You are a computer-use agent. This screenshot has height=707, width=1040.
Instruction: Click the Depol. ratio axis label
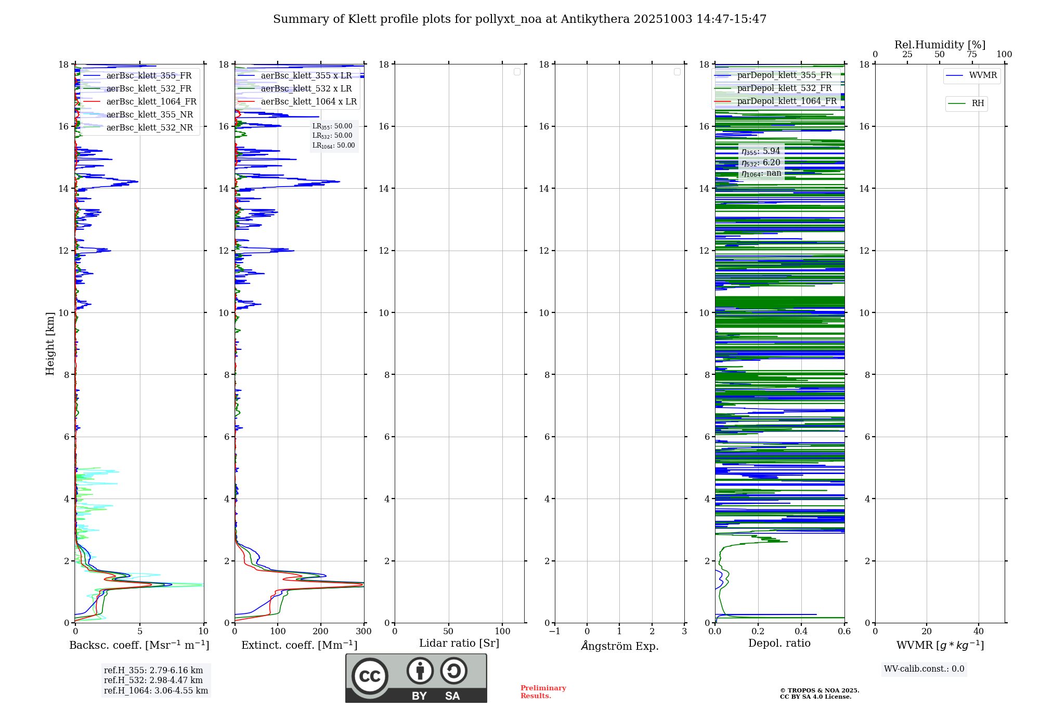(779, 643)
